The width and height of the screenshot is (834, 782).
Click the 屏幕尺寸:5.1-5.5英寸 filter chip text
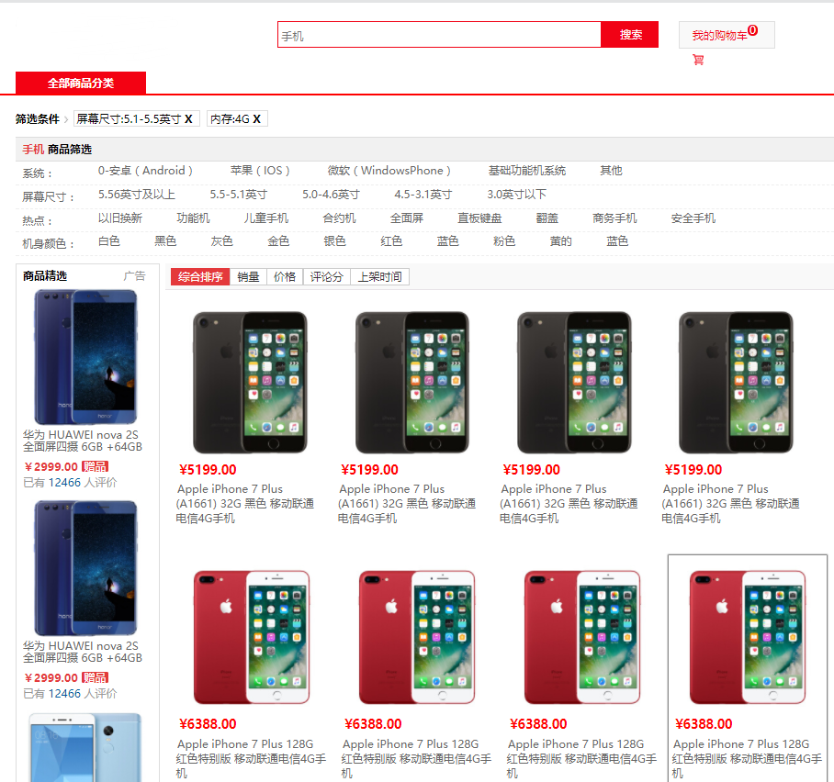pyautogui.click(x=129, y=119)
